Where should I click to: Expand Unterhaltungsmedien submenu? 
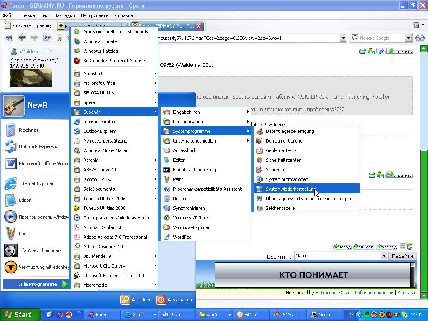206,141
